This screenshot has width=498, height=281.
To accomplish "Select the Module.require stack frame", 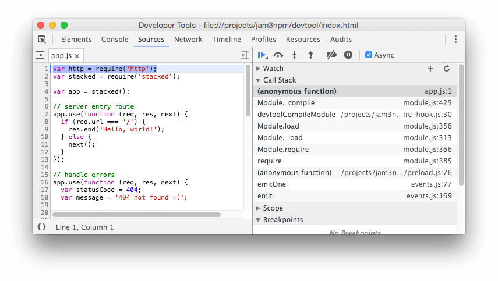I will click(355, 150).
